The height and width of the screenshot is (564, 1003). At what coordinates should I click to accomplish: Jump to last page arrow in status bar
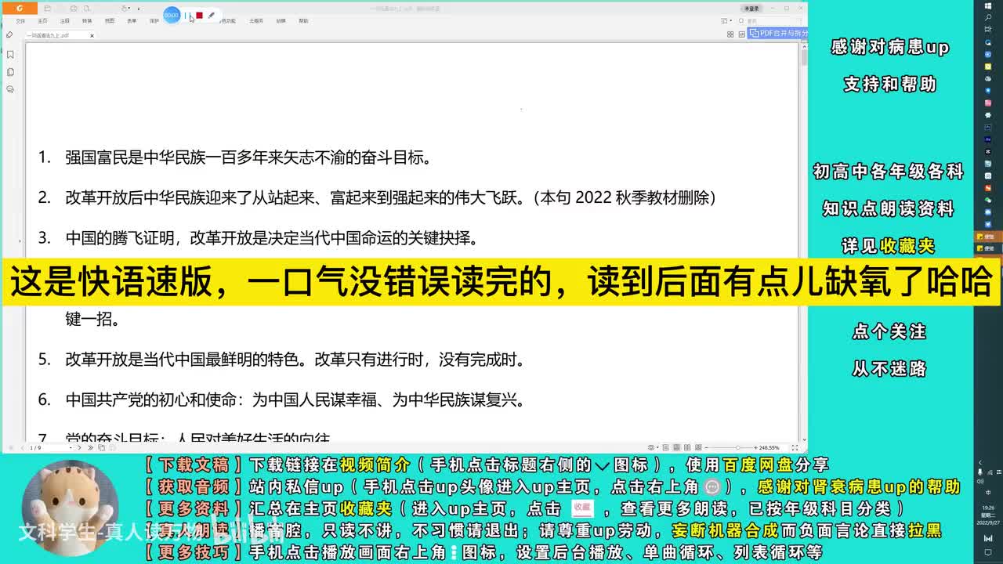pos(89,447)
